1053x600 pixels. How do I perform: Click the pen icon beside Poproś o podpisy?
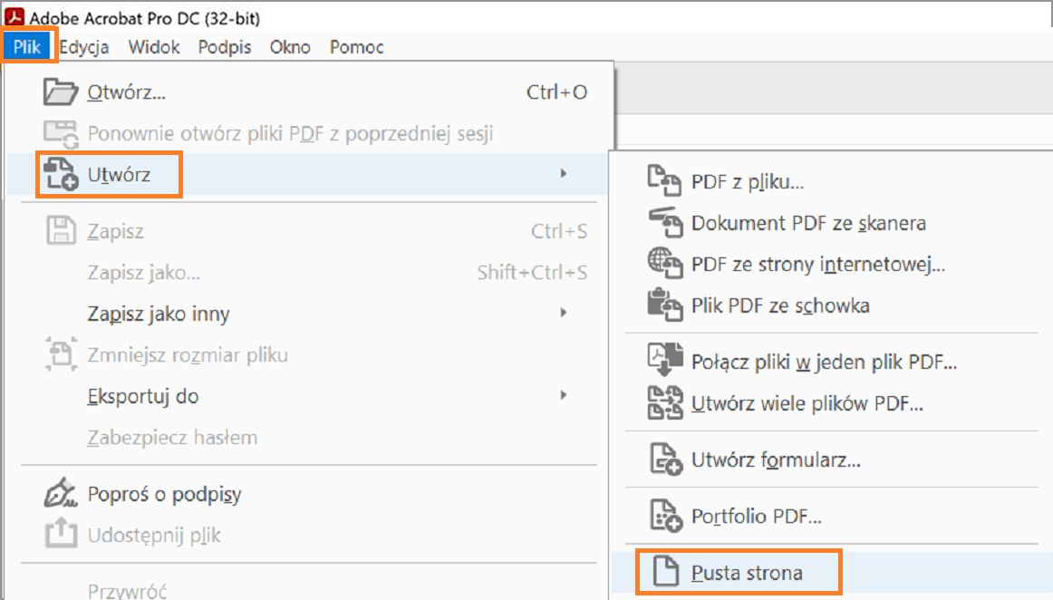tap(57, 493)
